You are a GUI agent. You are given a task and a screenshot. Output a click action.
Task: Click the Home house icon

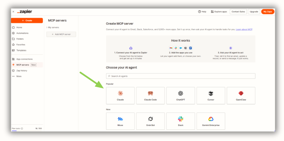coord(13,28)
